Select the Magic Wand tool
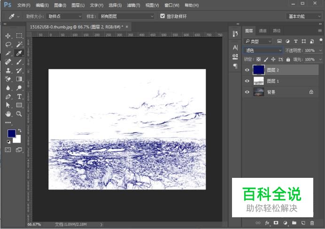 point(19,44)
